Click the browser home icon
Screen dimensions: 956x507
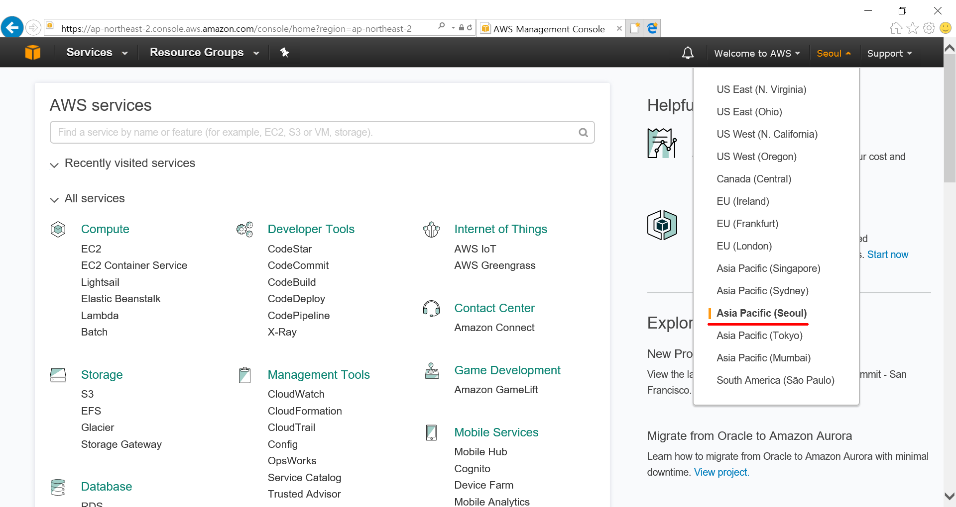pyautogui.click(x=896, y=28)
